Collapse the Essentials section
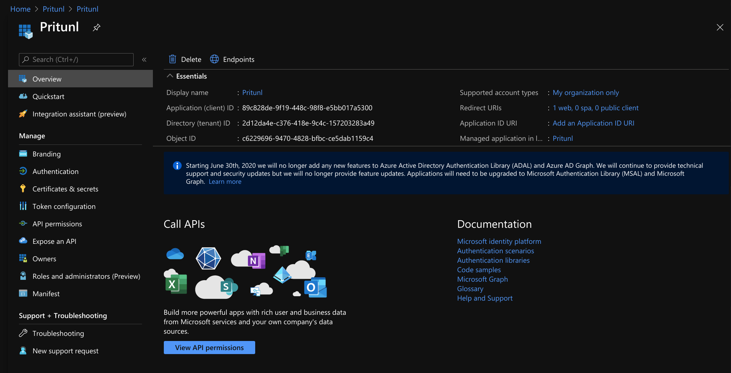Viewport: 731px width, 373px height. 170,76
